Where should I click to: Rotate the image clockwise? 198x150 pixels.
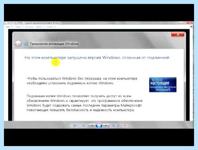point(118,126)
